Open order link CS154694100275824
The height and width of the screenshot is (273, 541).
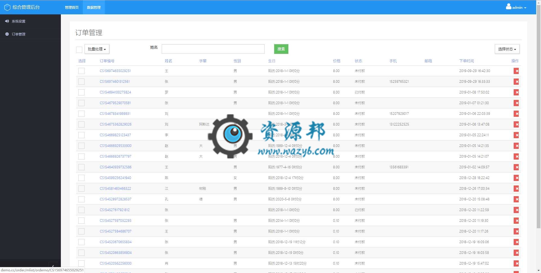coord(115,92)
